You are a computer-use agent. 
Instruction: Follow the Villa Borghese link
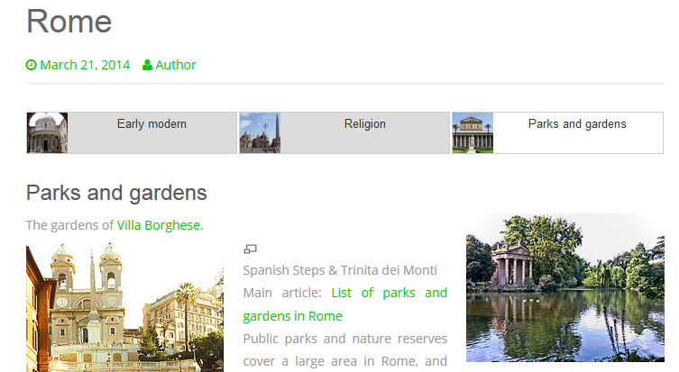(159, 225)
